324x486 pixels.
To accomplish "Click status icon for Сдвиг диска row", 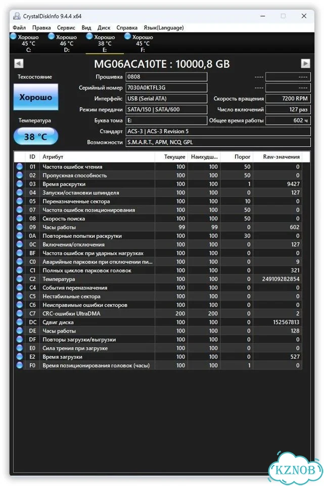I will click(x=20, y=322).
